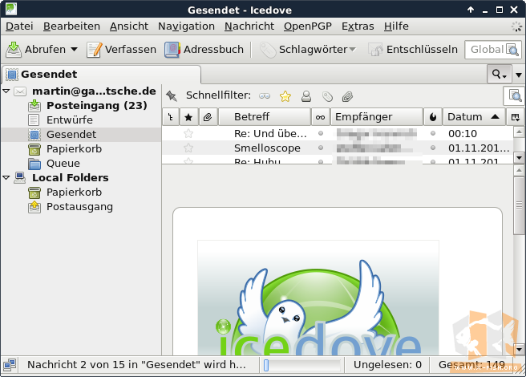
Task: Select the Gesendet folder in sidebar
Action: point(71,134)
